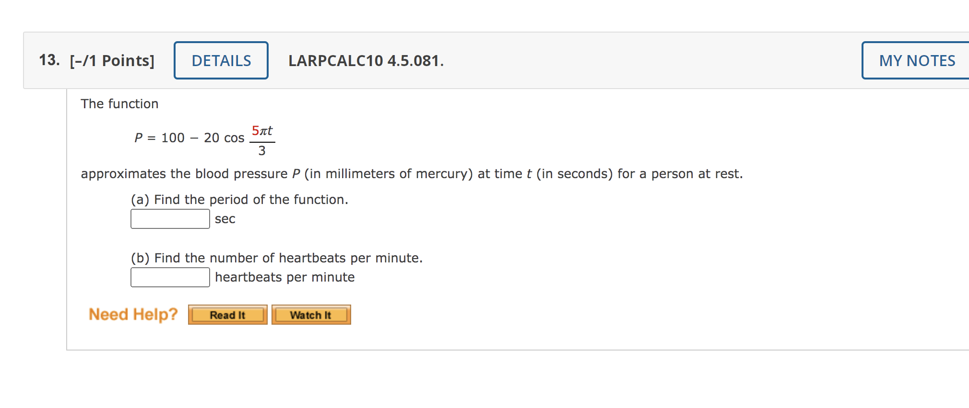Viewport: 969px width, 408px height.
Task: Click the sec unit label
Action: click(225, 219)
